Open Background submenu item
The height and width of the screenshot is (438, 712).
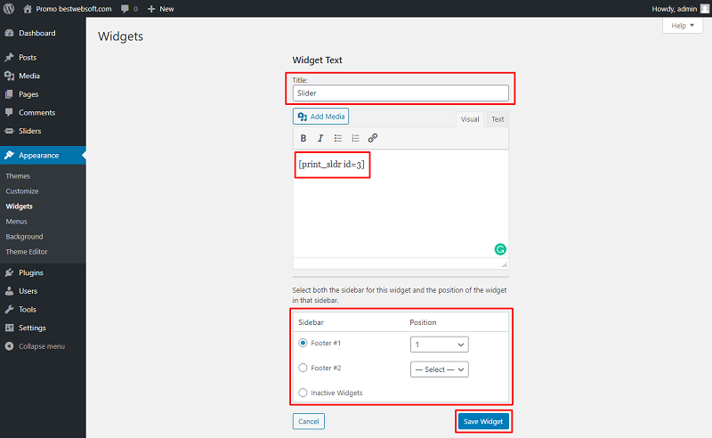point(24,237)
